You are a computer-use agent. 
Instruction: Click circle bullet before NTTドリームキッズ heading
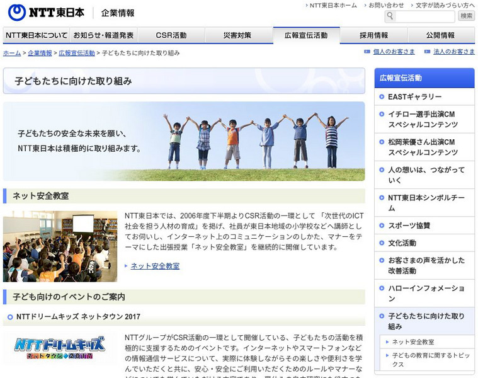[10, 317]
